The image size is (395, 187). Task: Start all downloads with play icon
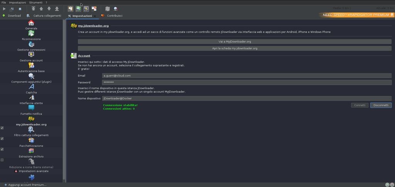[x=4, y=9]
